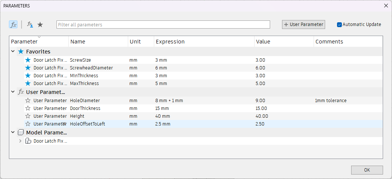
Task: Select the Height name cell
Action: 98,116
